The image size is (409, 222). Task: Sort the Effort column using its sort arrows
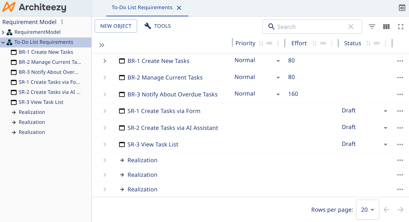(x=314, y=43)
